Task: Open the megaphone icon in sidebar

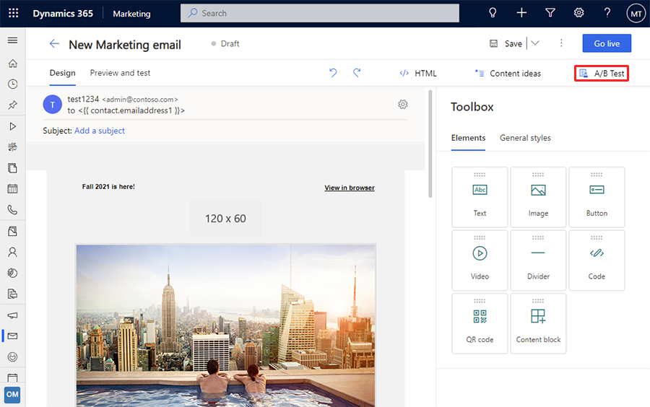Action: [12, 315]
